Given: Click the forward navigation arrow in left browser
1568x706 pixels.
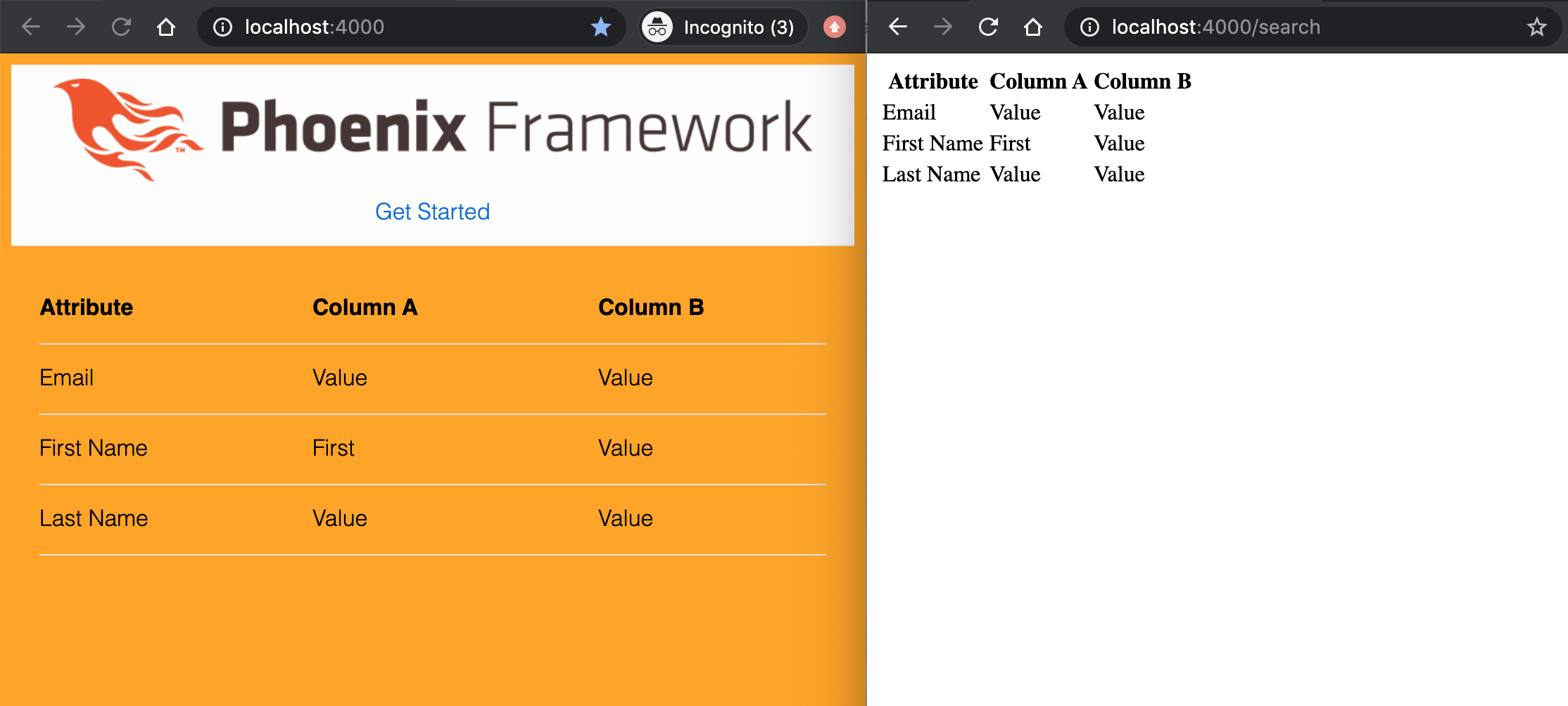Looking at the screenshot, I should [75, 27].
